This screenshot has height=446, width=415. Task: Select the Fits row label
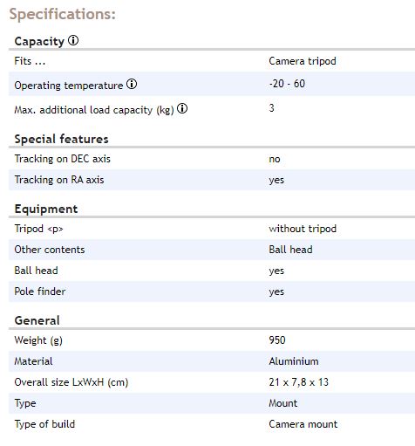coord(30,61)
